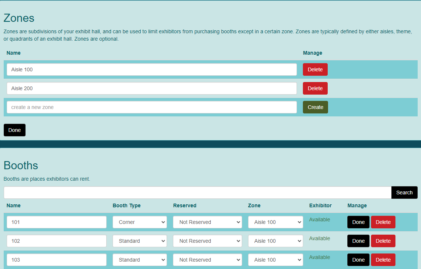Click the booth search text box
Screen dimensions: 421x269
pyautogui.click(x=198, y=193)
